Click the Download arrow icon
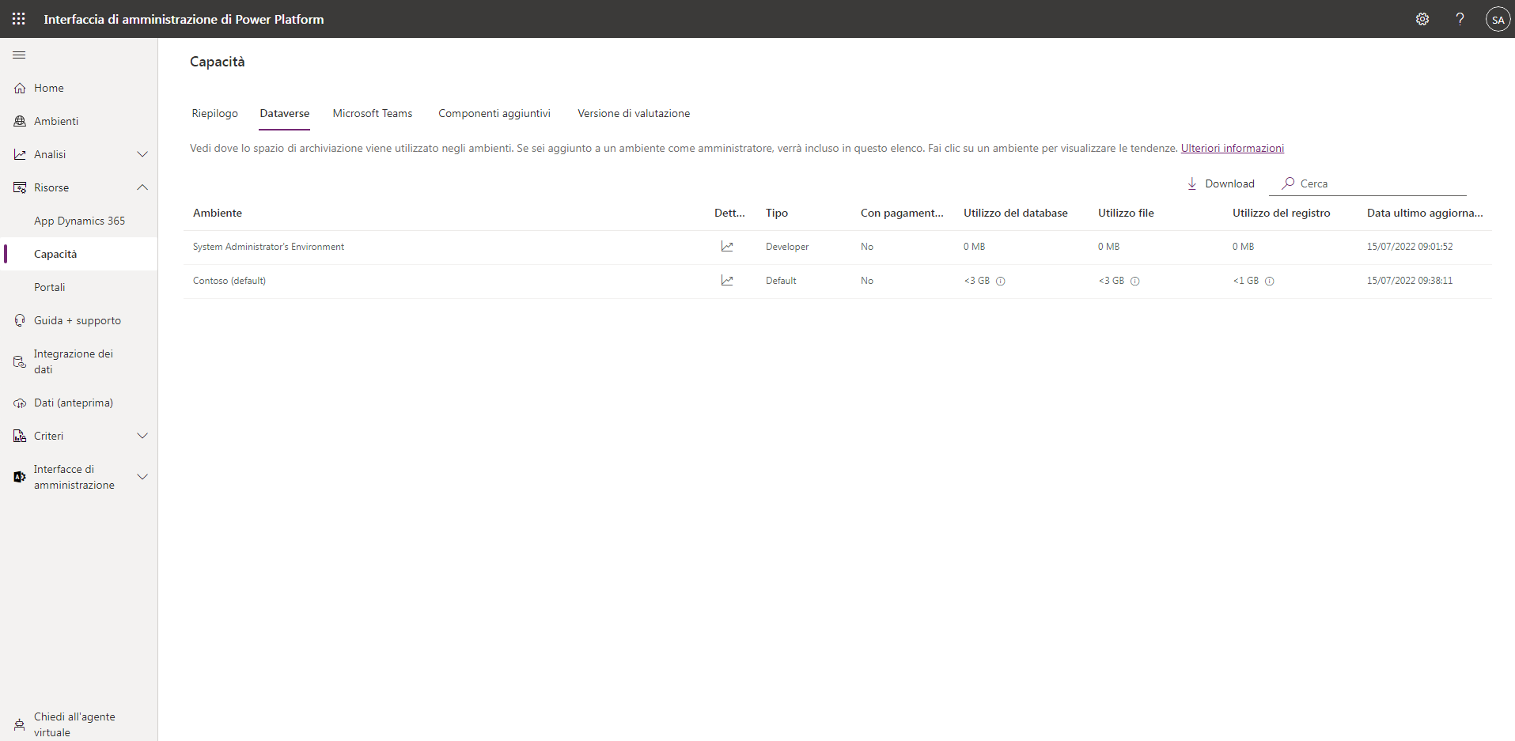This screenshot has height=741, width=1515. point(1191,183)
